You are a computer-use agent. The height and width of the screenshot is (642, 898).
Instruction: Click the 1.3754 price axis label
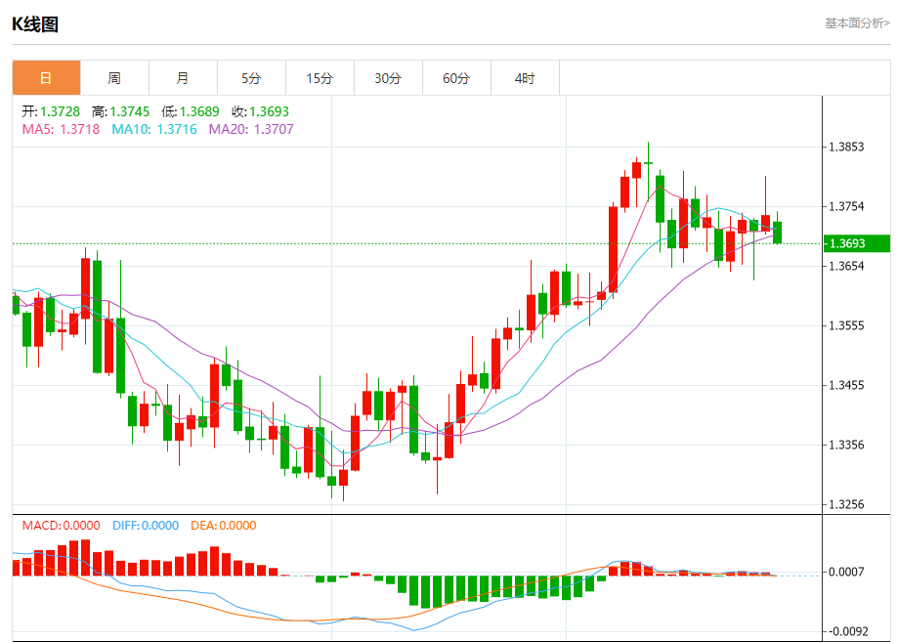(846, 207)
